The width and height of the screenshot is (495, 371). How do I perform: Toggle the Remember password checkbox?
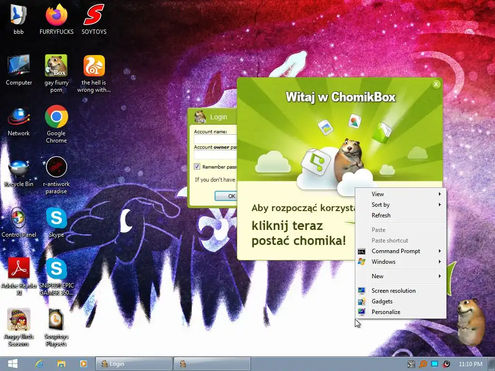point(197,166)
